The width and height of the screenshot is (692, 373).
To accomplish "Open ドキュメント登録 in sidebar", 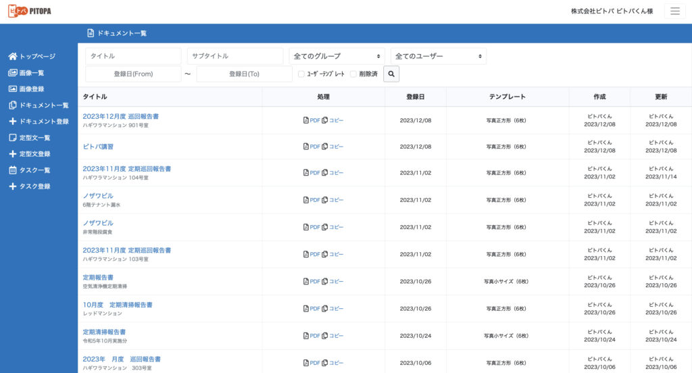I will pos(44,121).
